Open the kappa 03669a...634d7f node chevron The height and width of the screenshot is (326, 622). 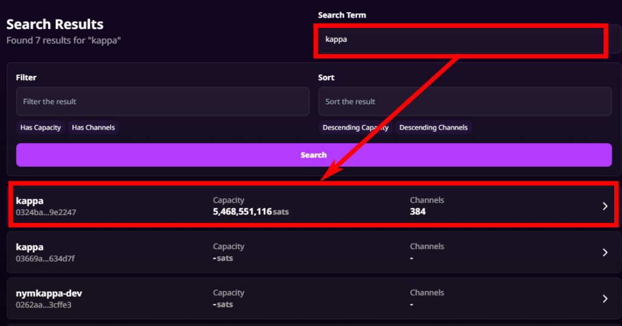point(604,253)
